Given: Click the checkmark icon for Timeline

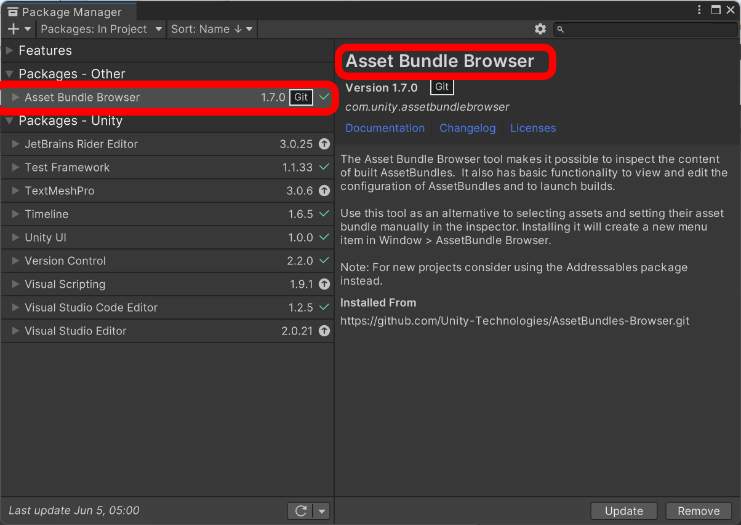Looking at the screenshot, I should (324, 214).
